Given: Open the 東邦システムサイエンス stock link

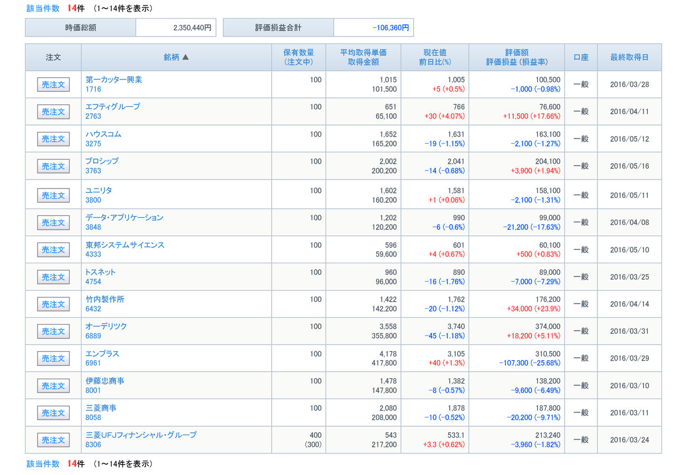Looking at the screenshot, I should click(x=125, y=245).
